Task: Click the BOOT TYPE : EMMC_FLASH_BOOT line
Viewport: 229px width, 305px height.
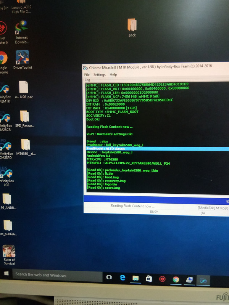Action: point(112,112)
